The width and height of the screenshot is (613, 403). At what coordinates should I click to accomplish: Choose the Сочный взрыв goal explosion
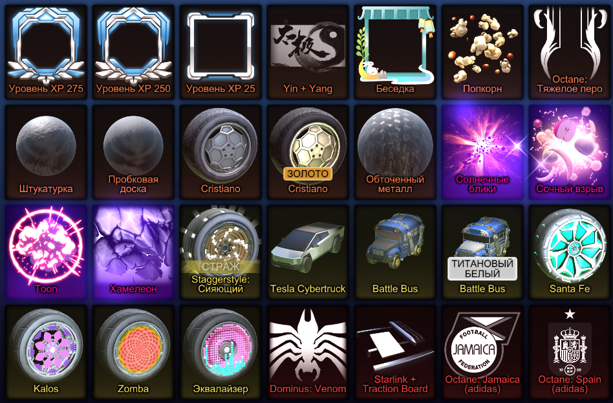click(570, 152)
